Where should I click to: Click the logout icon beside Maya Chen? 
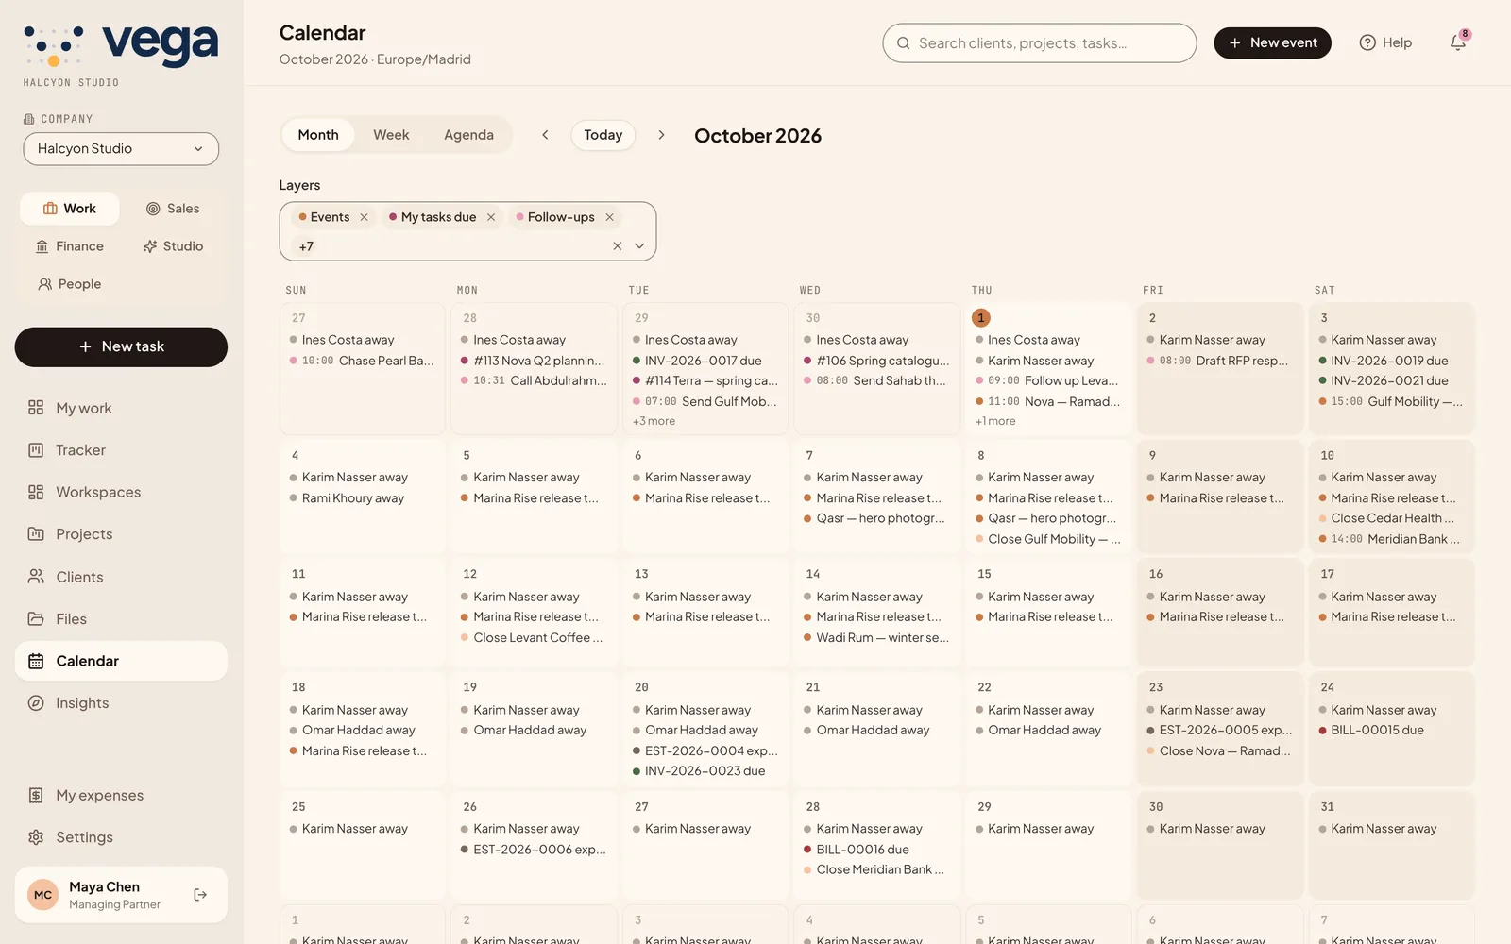200,895
